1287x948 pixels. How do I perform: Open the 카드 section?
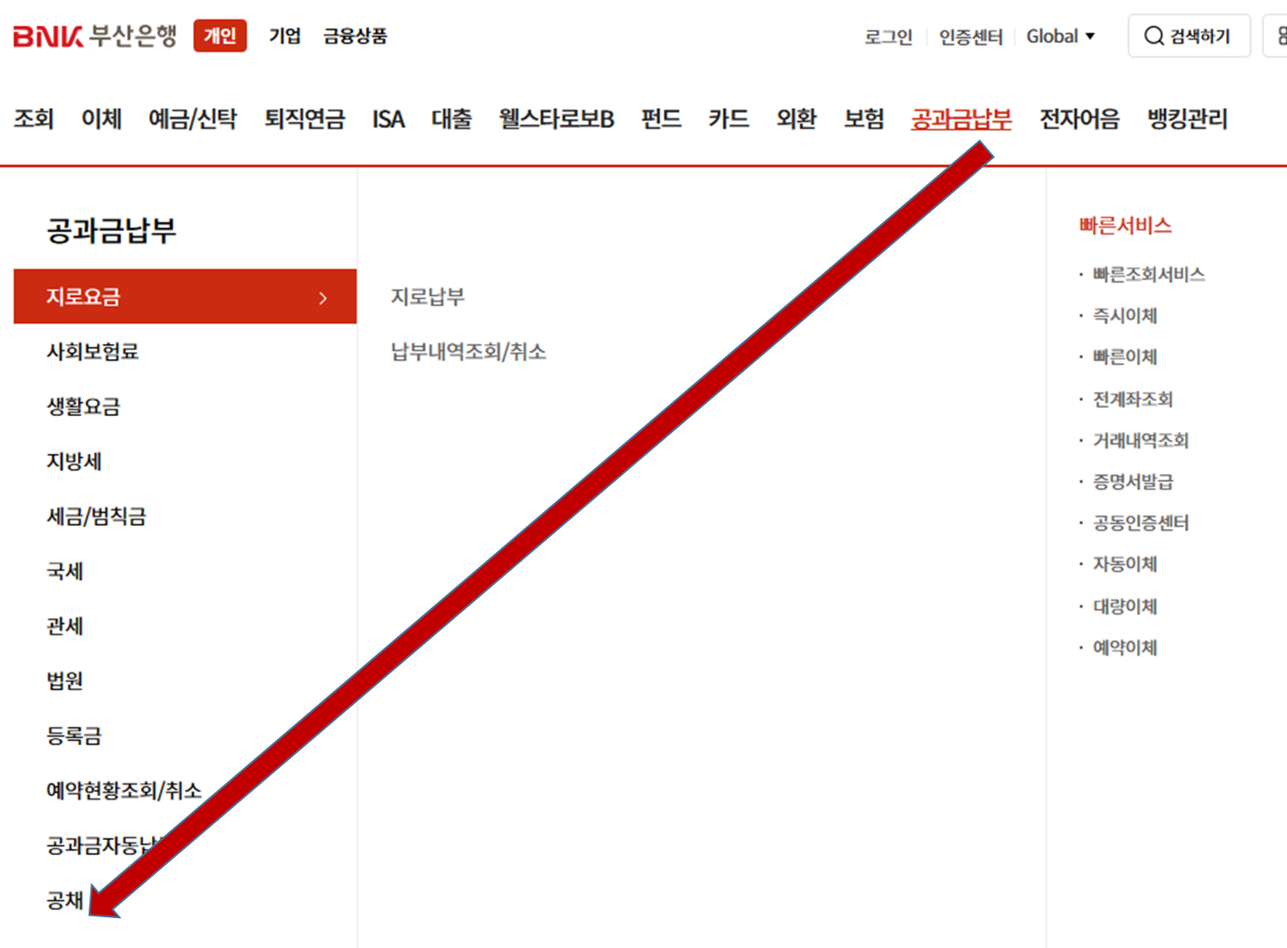pos(727,120)
